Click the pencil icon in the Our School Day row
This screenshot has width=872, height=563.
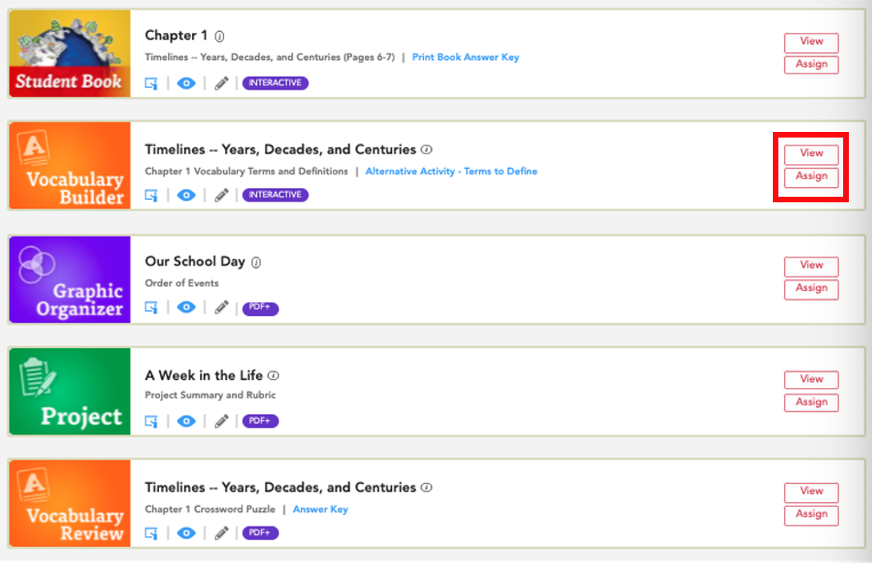[x=222, y=307]
